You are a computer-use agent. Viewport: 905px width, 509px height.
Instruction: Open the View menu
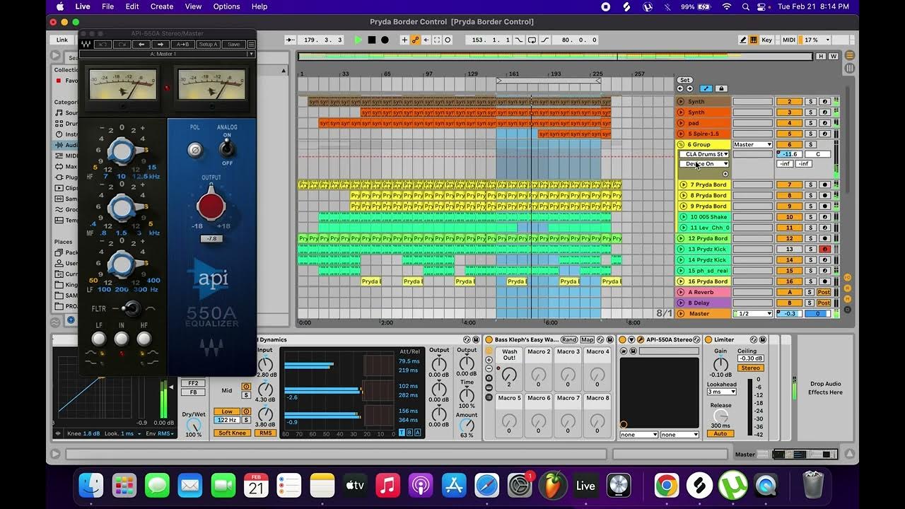(x=193, y=6)
